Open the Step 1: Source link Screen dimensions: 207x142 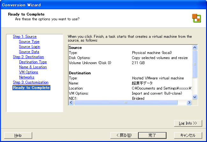(25, 37)
